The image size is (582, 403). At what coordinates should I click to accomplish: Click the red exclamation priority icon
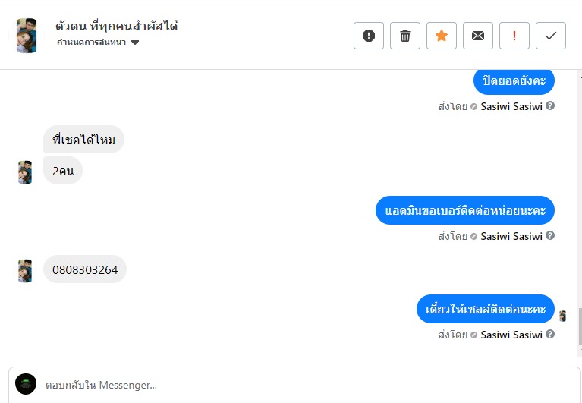point(514,36)
